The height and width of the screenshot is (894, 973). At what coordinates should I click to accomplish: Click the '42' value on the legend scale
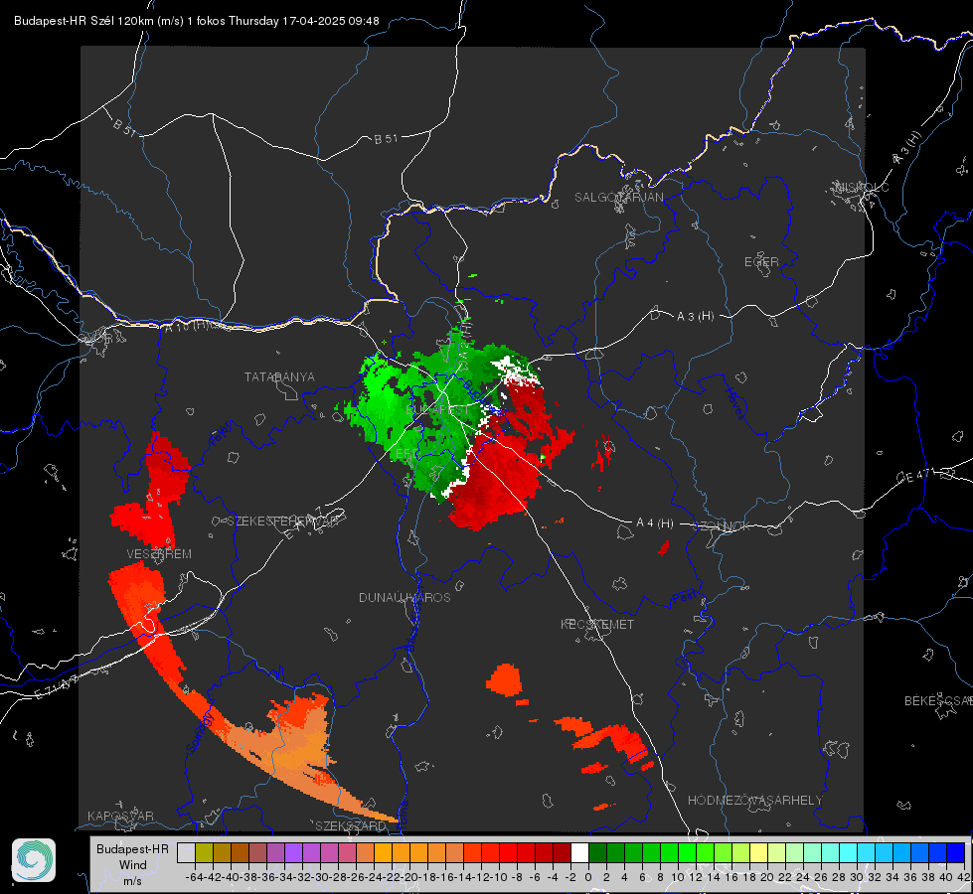point(963,877)
